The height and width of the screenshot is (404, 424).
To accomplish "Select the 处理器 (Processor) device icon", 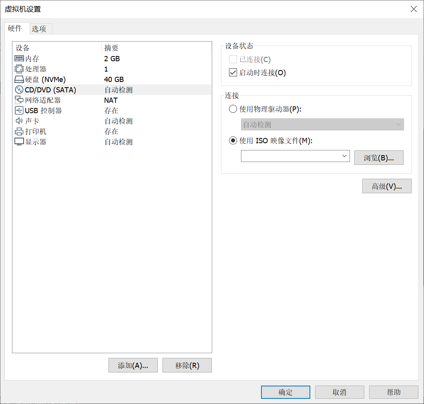I will 19,69.
